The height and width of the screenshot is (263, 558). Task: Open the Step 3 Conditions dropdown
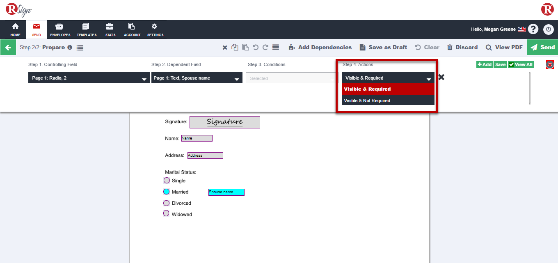(x=292, y=78)
